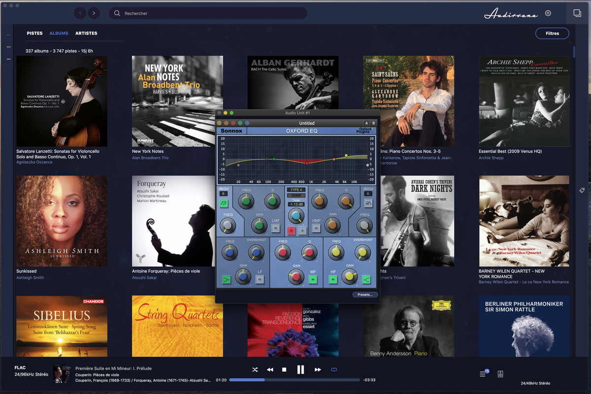
Task: Toggle the mini player window icon
Action: coord(577,13)
